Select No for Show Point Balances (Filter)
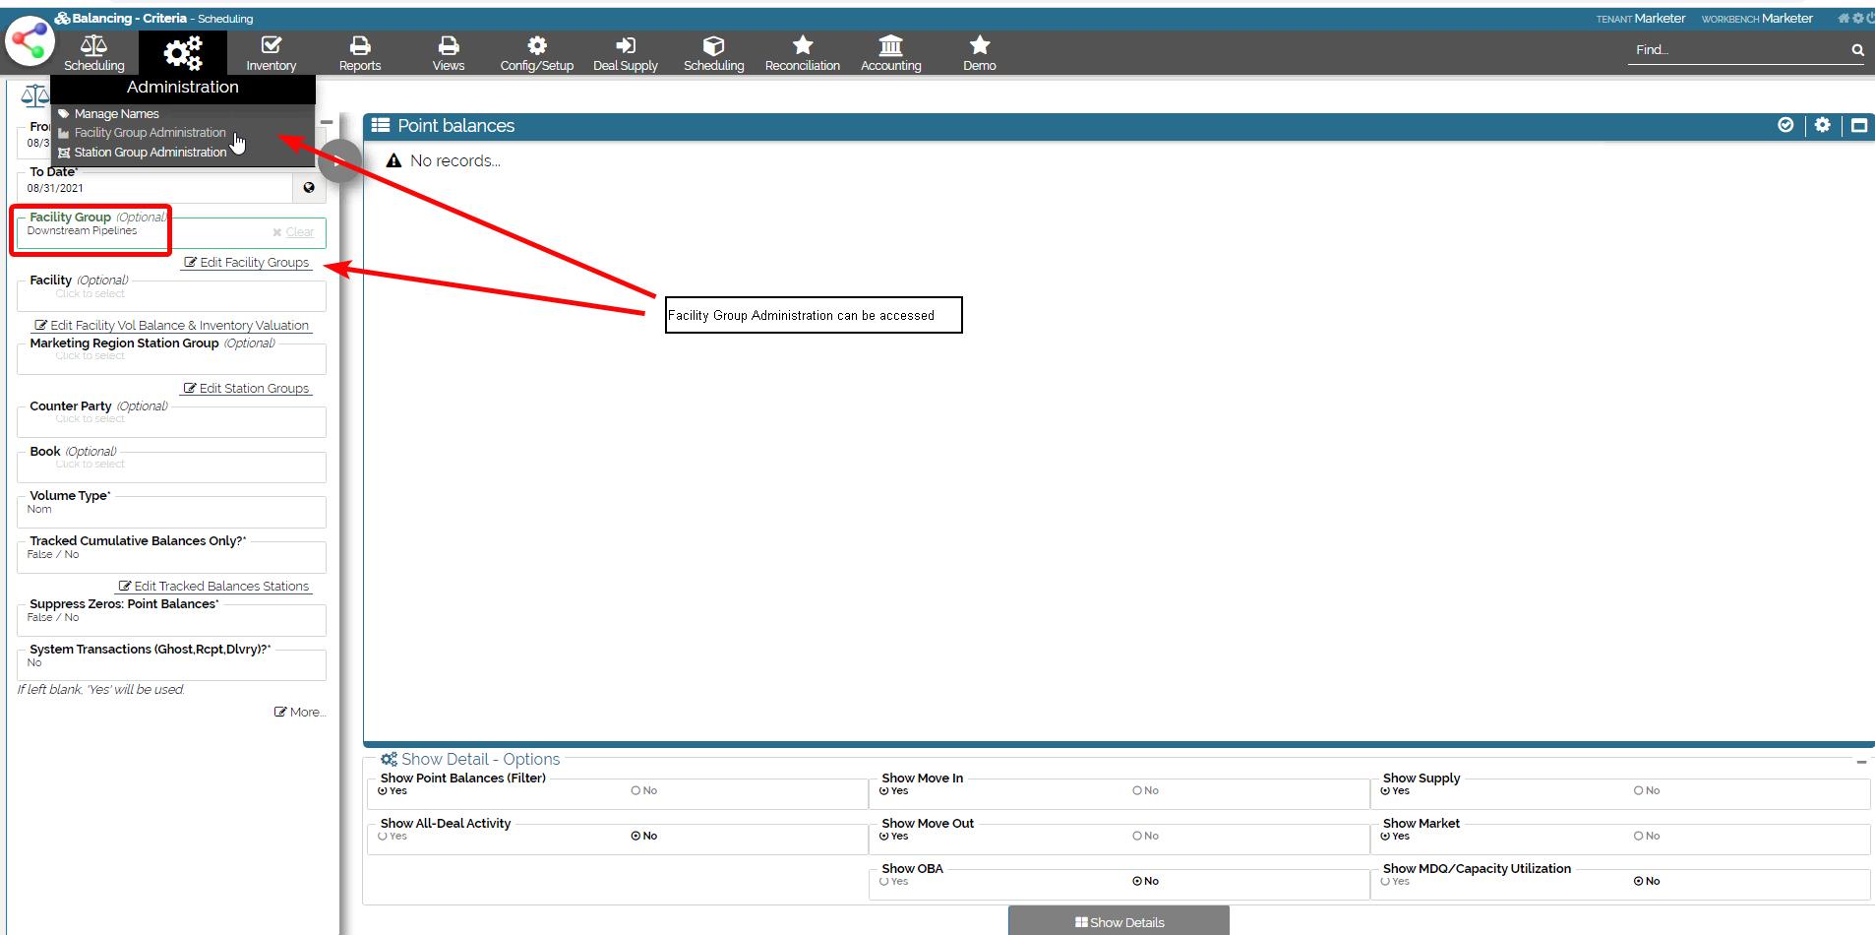1875x935 pixels. click(636, 790)
